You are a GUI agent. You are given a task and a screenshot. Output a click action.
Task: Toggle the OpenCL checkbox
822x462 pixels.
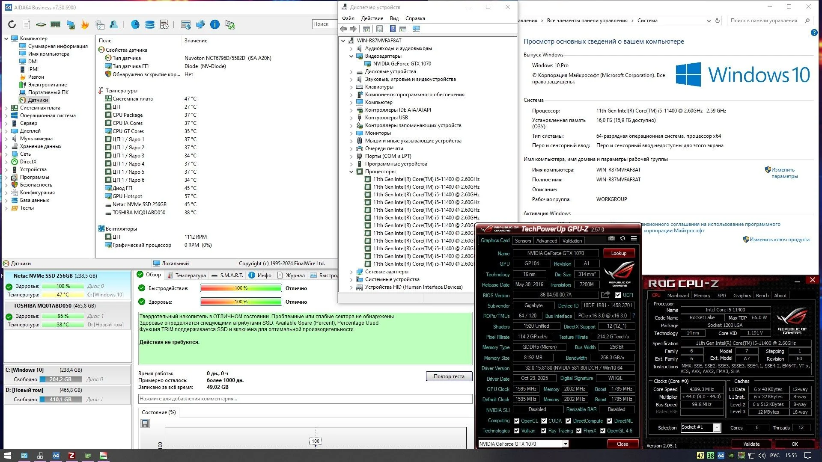point(517,421)
